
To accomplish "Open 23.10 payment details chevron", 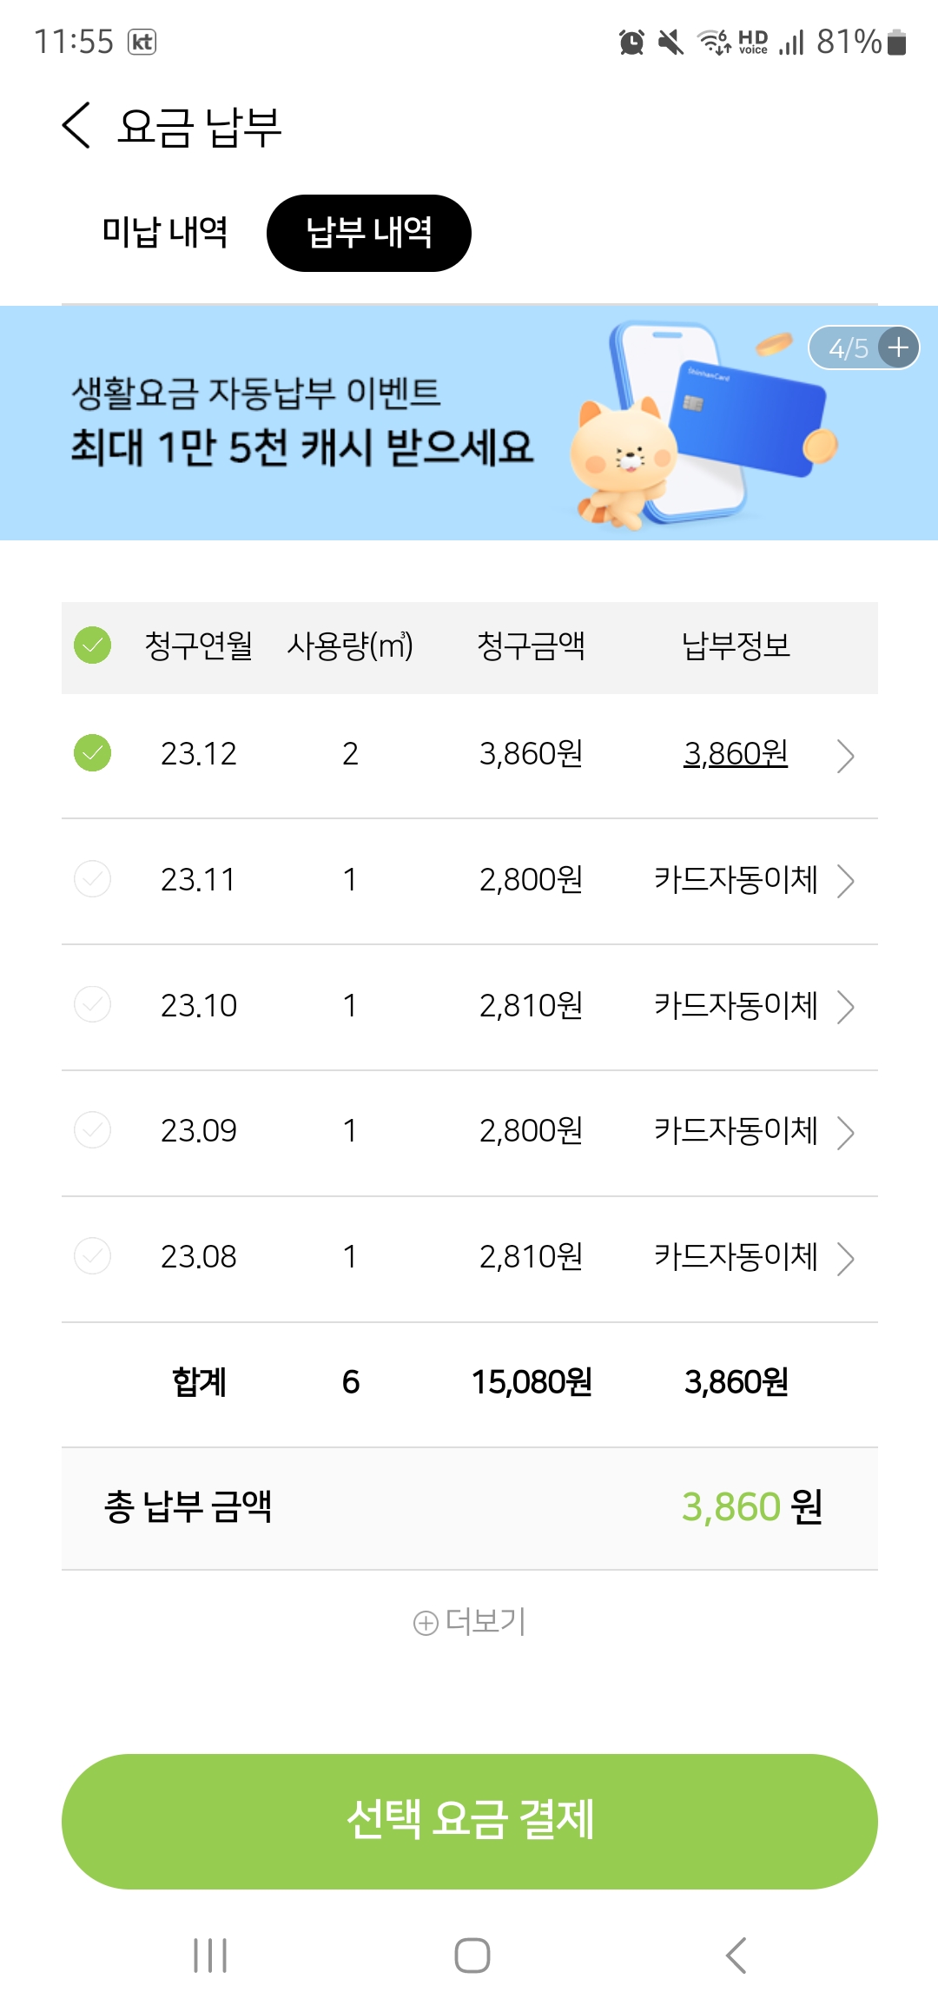I will coord(845,1007).
